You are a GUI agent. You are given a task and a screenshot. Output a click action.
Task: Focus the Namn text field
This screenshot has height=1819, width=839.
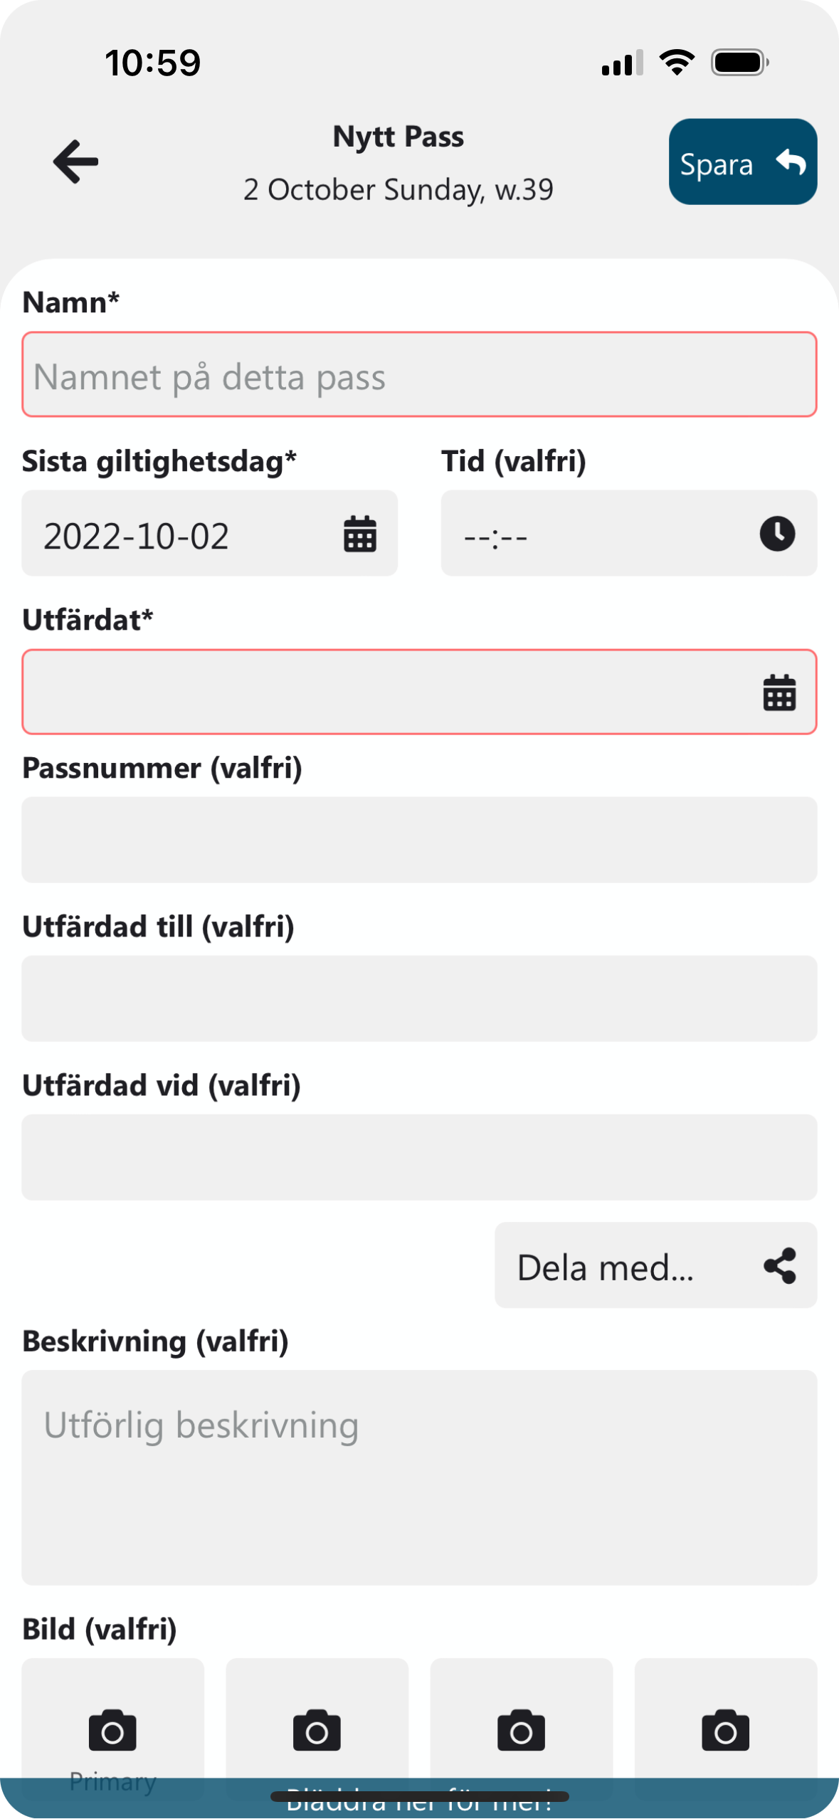click(419, 375)
